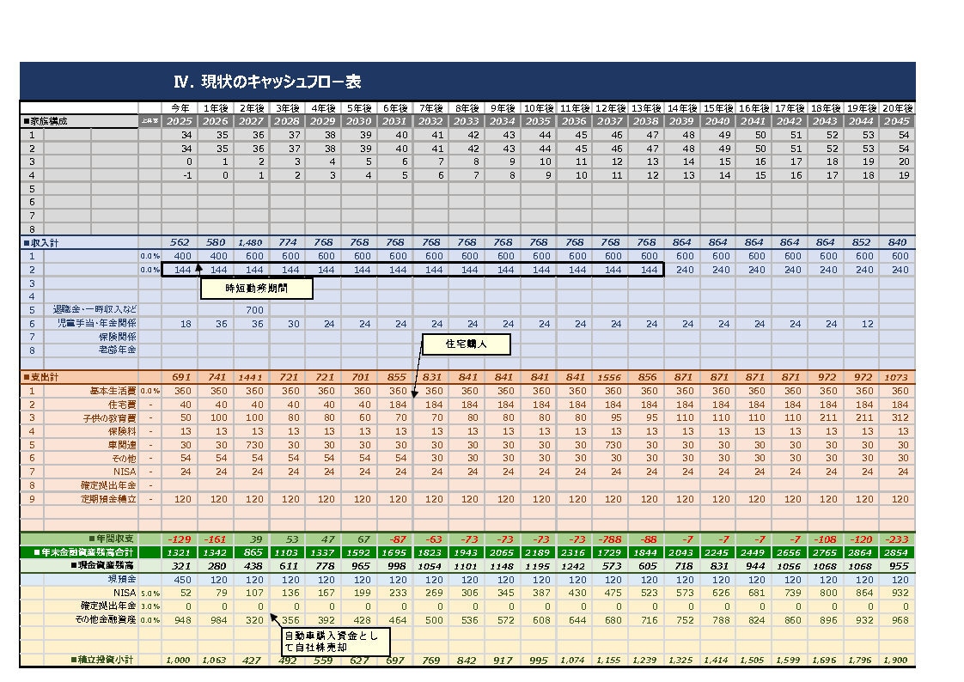Select the 2031 year header cell
The image size is (964, 682).
tap(394, 121)
